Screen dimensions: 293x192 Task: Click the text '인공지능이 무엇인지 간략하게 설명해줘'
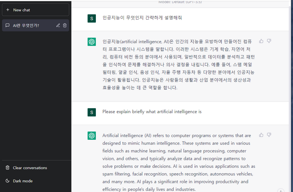click(x=142, y=18)
